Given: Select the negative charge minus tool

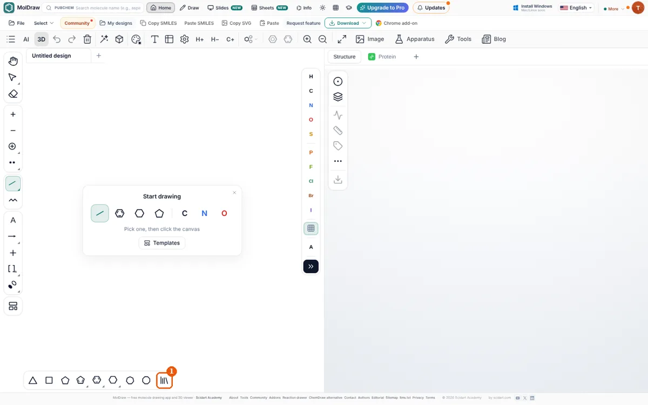Looking at the screenshot, I should pos(13,130).
